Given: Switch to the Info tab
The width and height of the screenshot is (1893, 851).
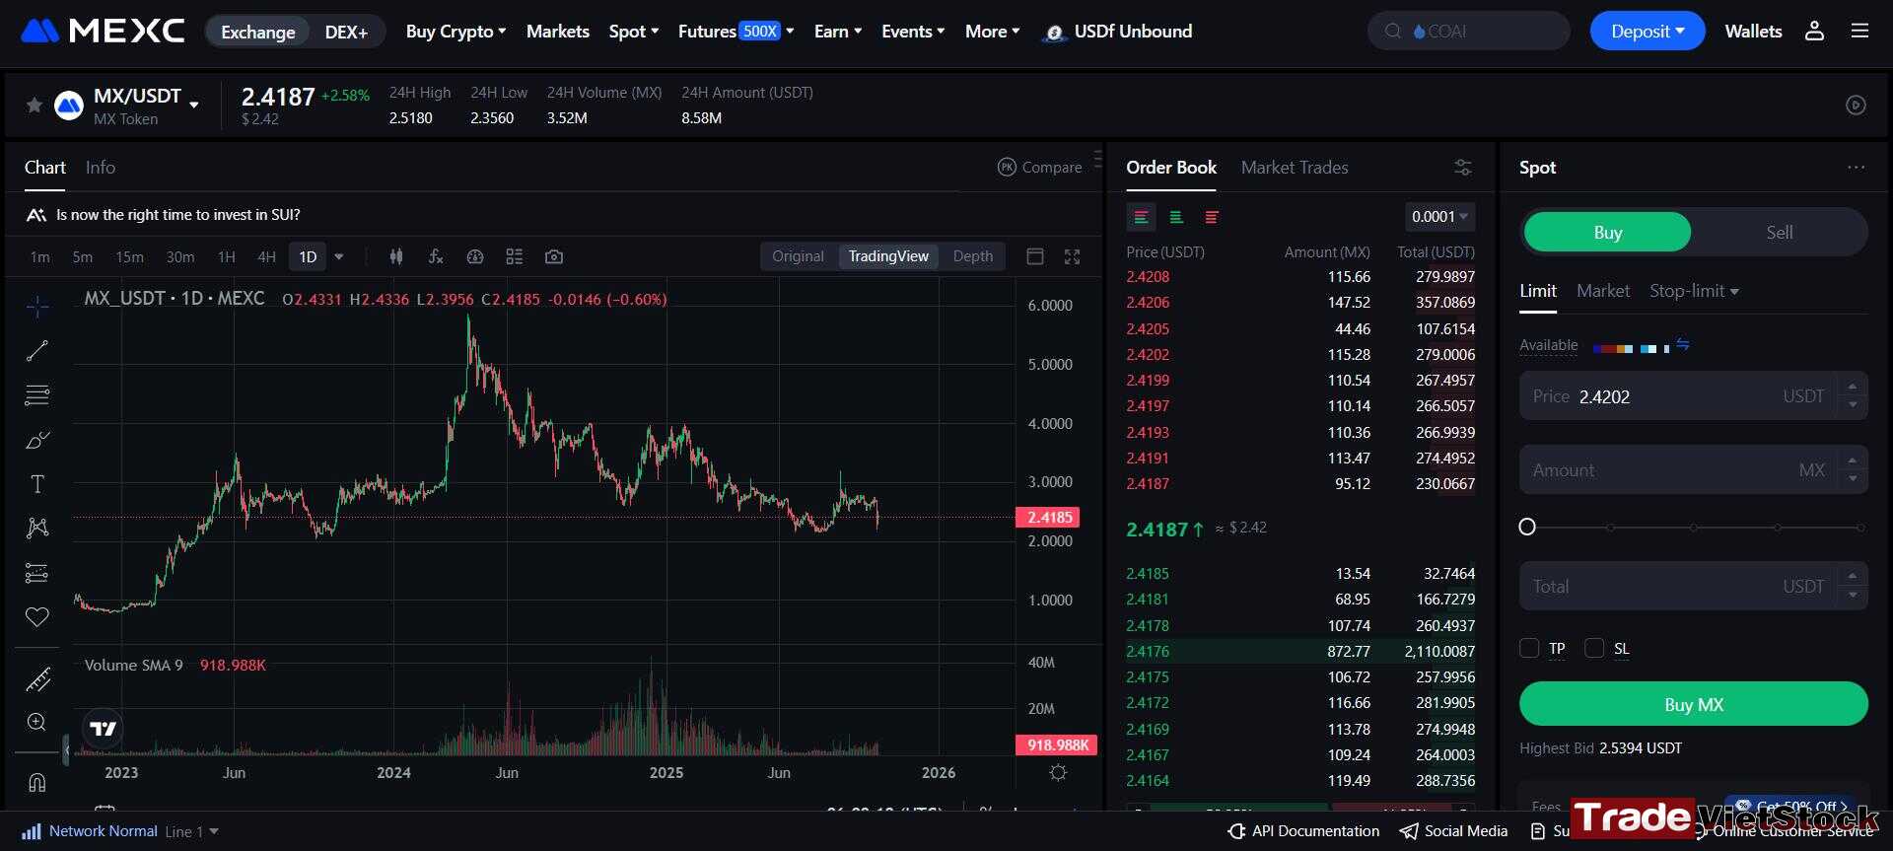Looking at the screenshot, I should (x=101, y=168).
